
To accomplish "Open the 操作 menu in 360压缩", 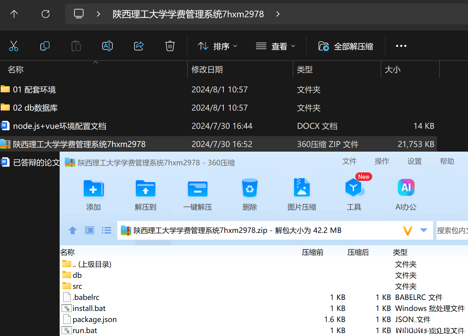I will [x=382, y=161].
